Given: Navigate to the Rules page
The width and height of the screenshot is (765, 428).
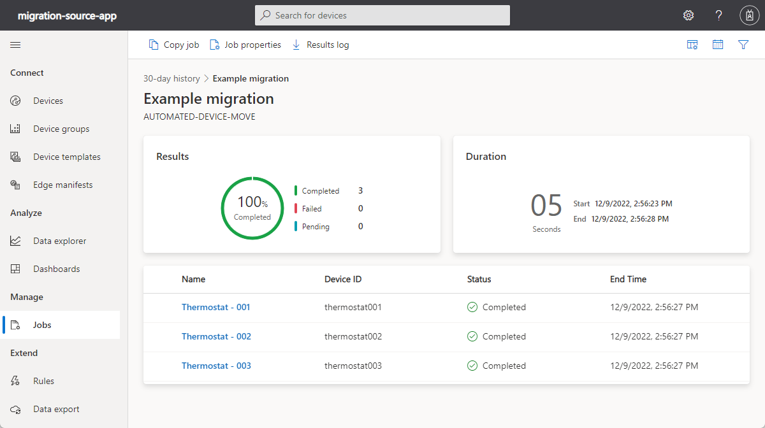Looking at the screenshot, I should click(x=15, y=380).
